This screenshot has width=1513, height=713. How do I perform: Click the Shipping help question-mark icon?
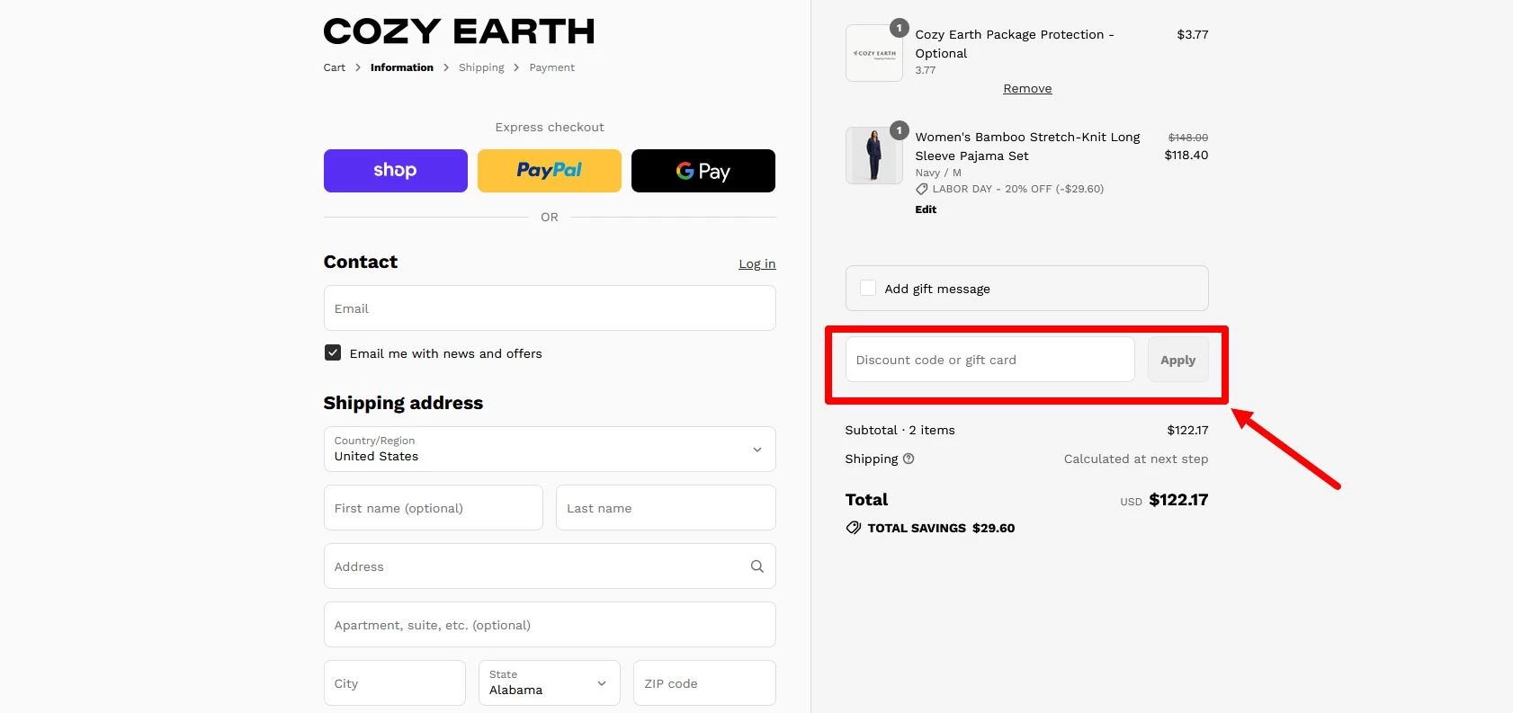click(x=909, y=459)
